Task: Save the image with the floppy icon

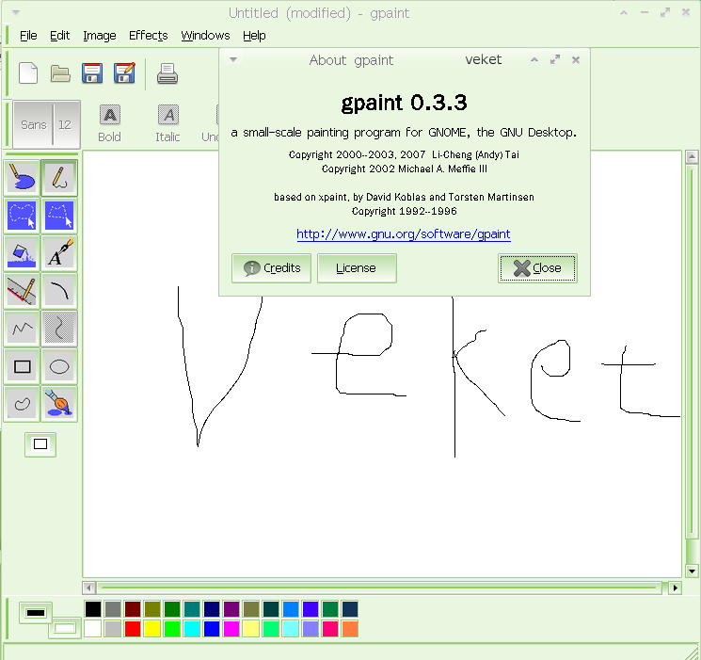Action: pos(92,73)
